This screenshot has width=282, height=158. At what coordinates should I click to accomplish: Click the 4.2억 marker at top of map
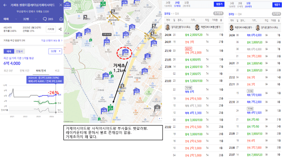coord(124,3)
